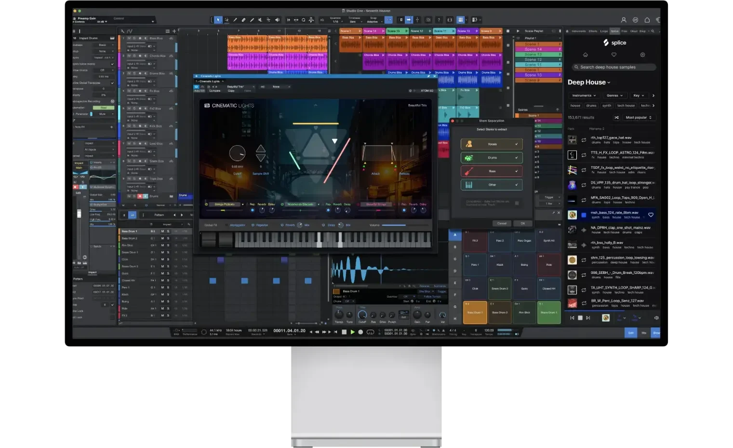
Task: Click the tech house tag filter
Action: pos(626,106)
